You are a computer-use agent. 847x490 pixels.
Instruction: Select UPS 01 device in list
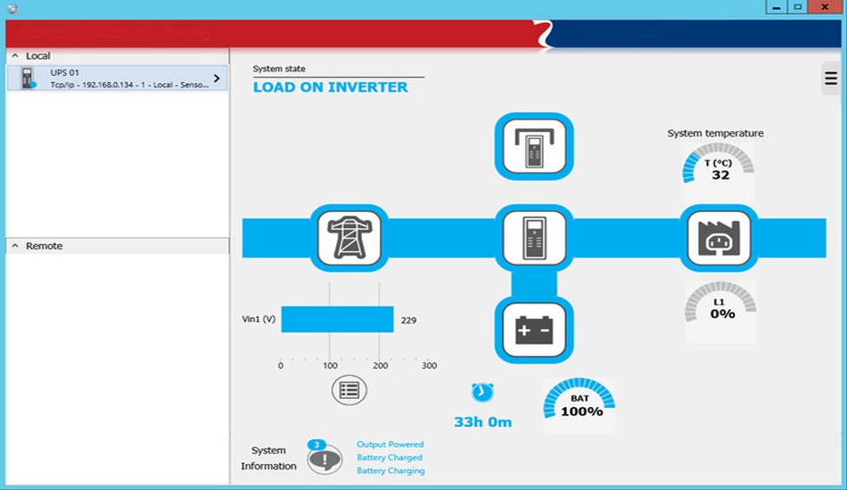click(116, 78)
